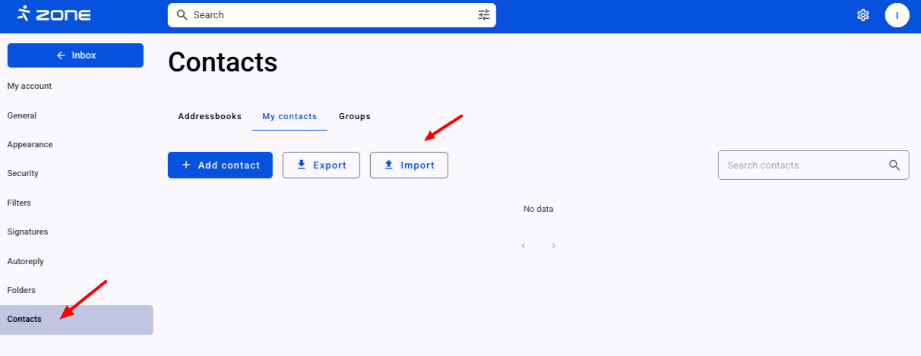Select My contacts tab
Image resolution: width=921 pixels, height=356 pixels.
[x=290, y=116]
